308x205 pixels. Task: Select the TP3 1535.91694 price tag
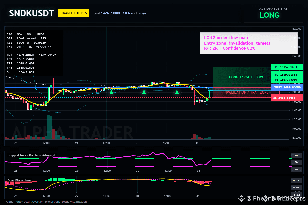(287, 67)
